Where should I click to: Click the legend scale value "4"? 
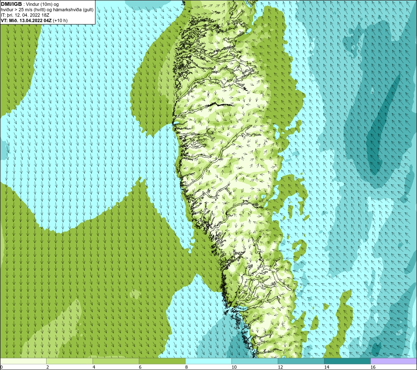pyautogui.click(x=94, y=367)
